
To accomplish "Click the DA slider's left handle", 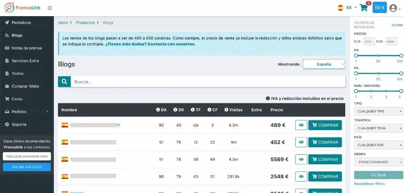I will point(356,55).
